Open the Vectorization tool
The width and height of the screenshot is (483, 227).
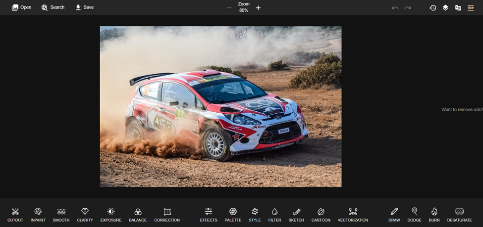click(353, 215)
